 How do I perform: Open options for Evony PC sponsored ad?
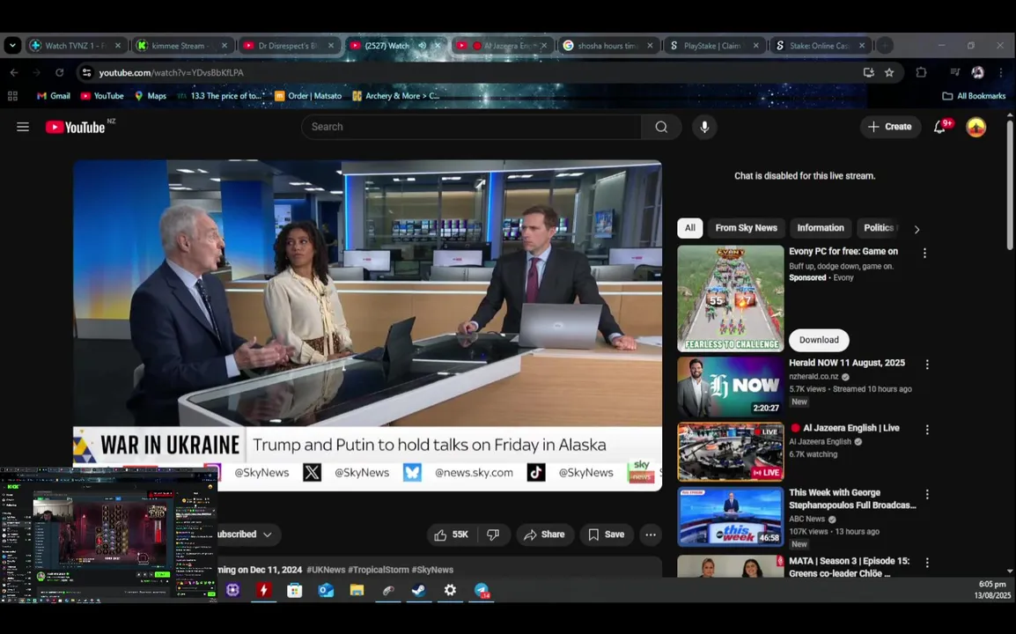924,254
